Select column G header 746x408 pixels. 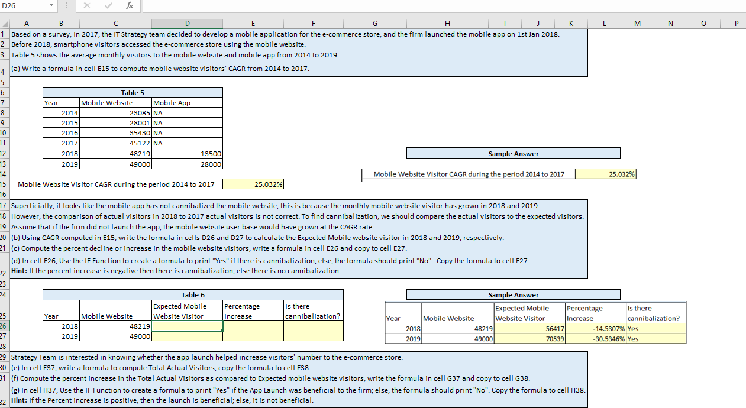click(x=374, y=24)
